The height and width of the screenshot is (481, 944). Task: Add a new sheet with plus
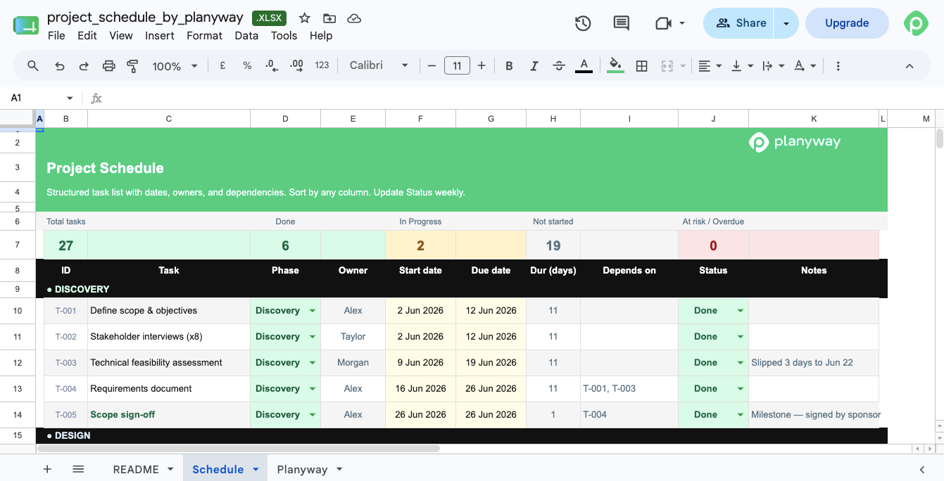tap(47, 469)
